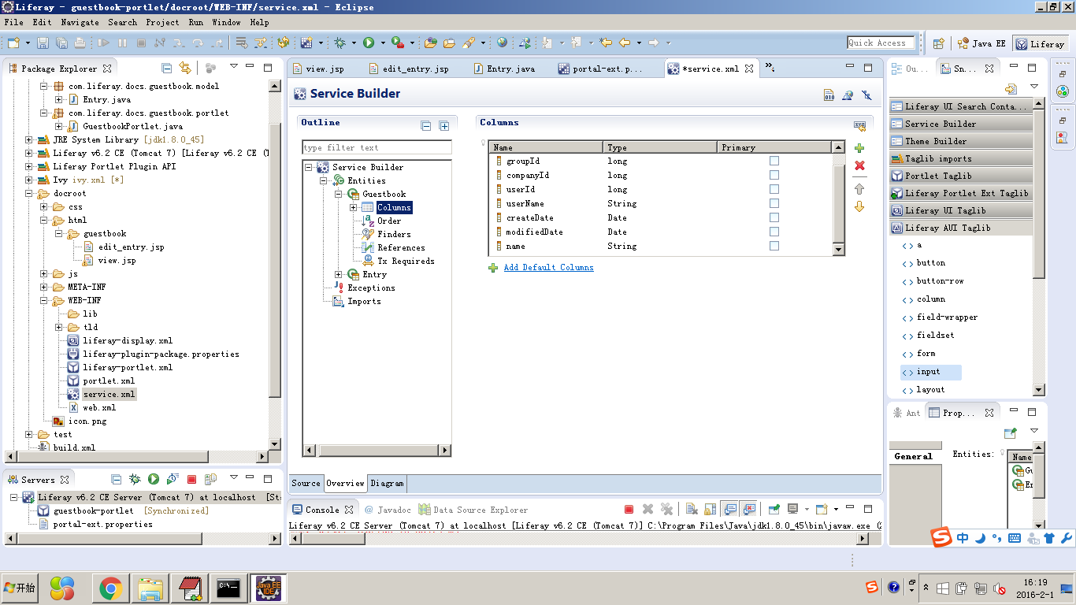Screen dimensions: 1076x605
Task: Click the Run button in the toolbar
Action: click(369, 42)
